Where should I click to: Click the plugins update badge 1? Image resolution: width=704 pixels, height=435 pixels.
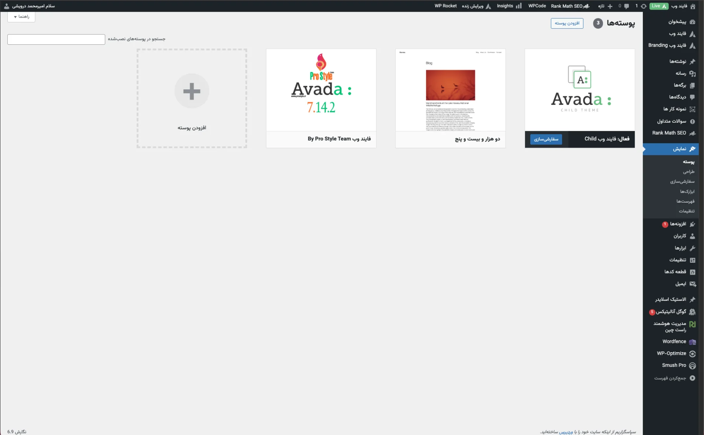tap(665, 224)
